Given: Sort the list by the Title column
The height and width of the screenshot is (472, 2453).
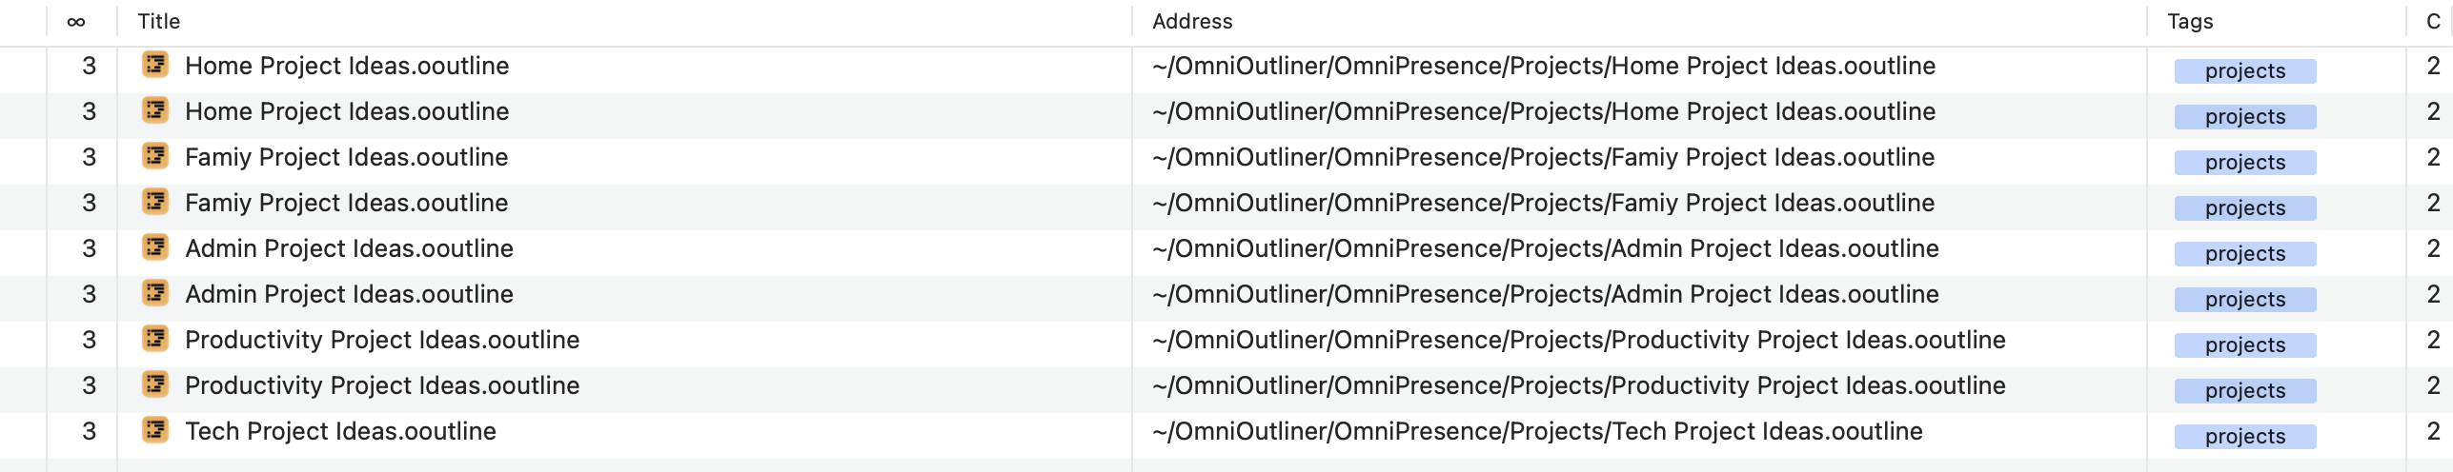Looking at the screenshot, I should pyautogui.click(x=159, y=21).
